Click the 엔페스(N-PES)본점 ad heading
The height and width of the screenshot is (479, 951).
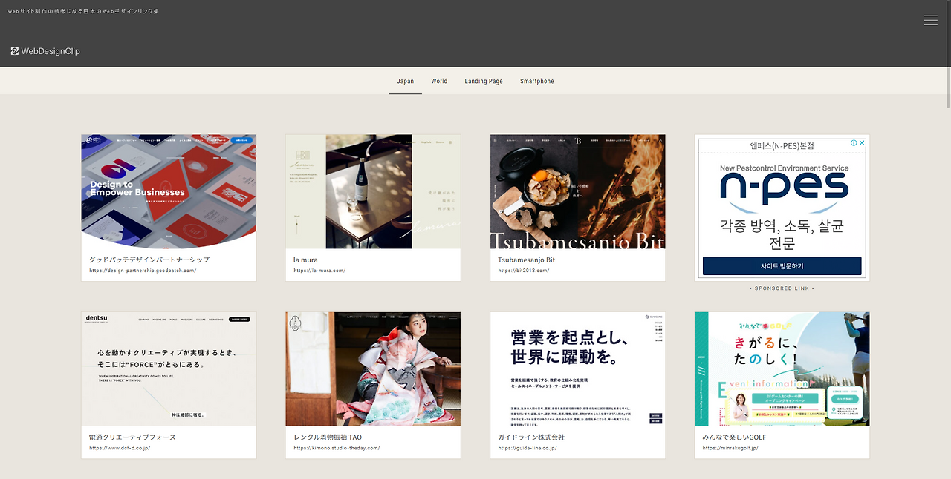coord(782,146)
